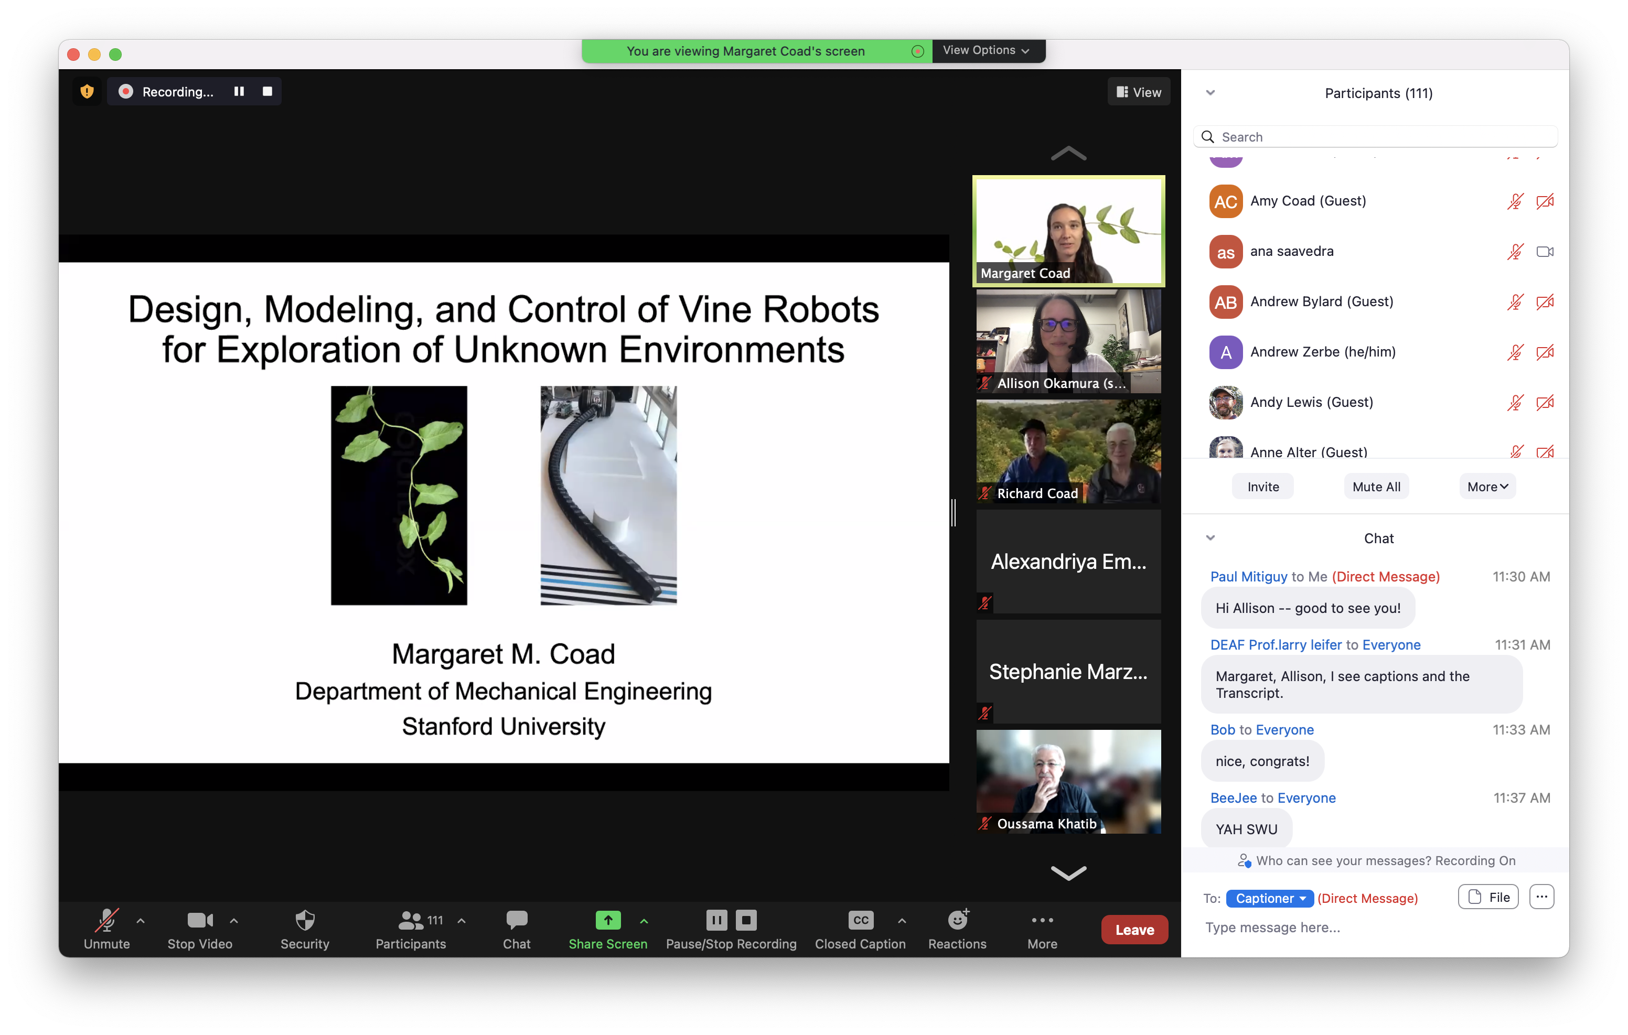The height and width of the screenshot is (1035, 1628).
Task: Leave the meeting
Action: (1134, 930)
